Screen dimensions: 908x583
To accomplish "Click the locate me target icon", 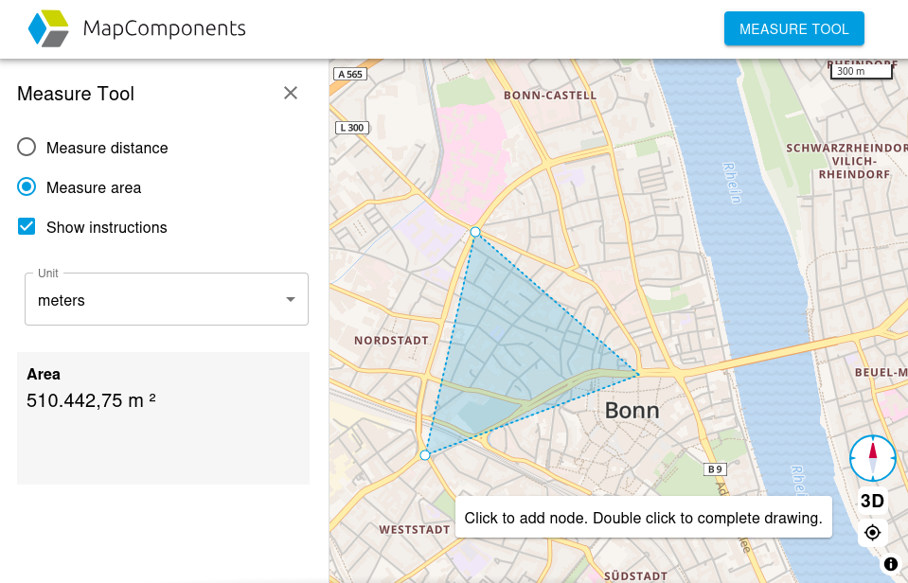I will [873, 532].
